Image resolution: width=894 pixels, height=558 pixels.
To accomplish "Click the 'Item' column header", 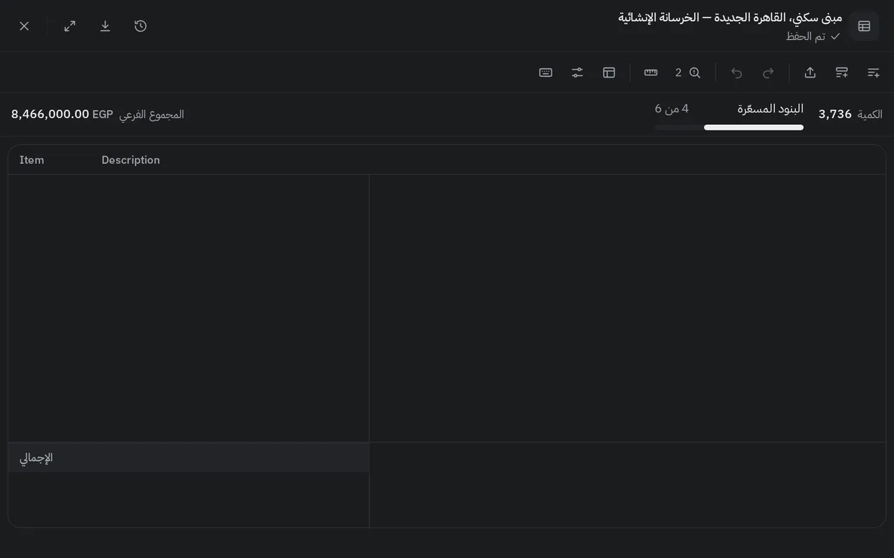I will click(x=31, y=160).
